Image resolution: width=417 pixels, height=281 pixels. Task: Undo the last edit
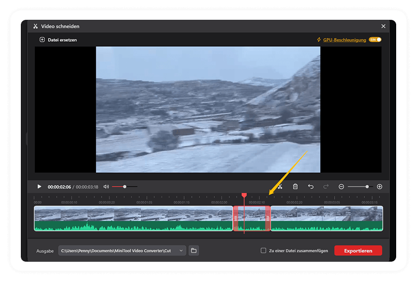coord(311,187)
